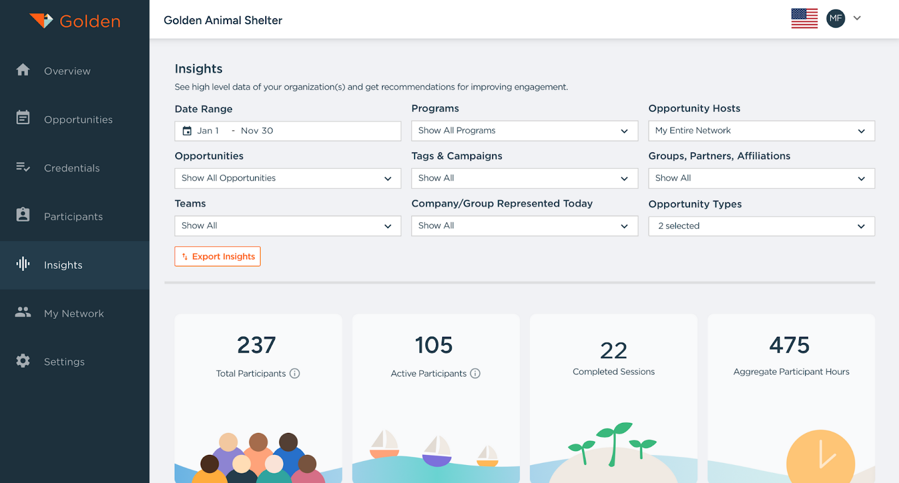Click the Settings gear icon

pyautogui.click(x=23, y=360)
